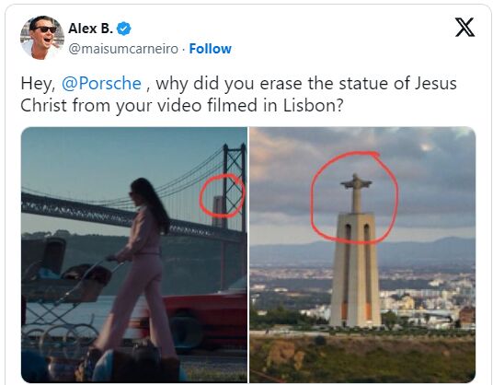This screenshot has width=493, height=385.
Task: Open the @Porsche mention link
Action: [x=101, y=84]
